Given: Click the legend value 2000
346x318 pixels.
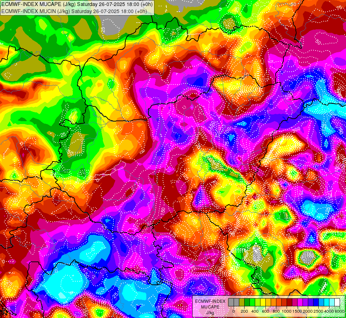Looking at the screenshot, I should pos(308,311).
